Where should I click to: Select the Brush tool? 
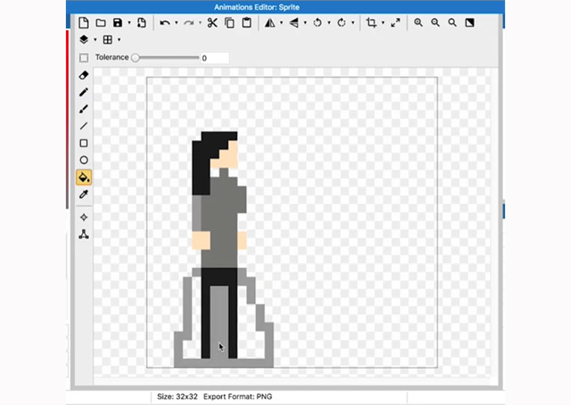click(84, 109)
